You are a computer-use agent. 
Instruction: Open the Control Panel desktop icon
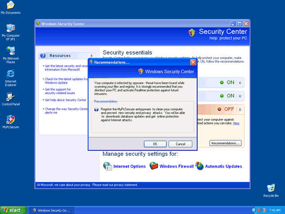pyautogui.click(x=10, y=97)
